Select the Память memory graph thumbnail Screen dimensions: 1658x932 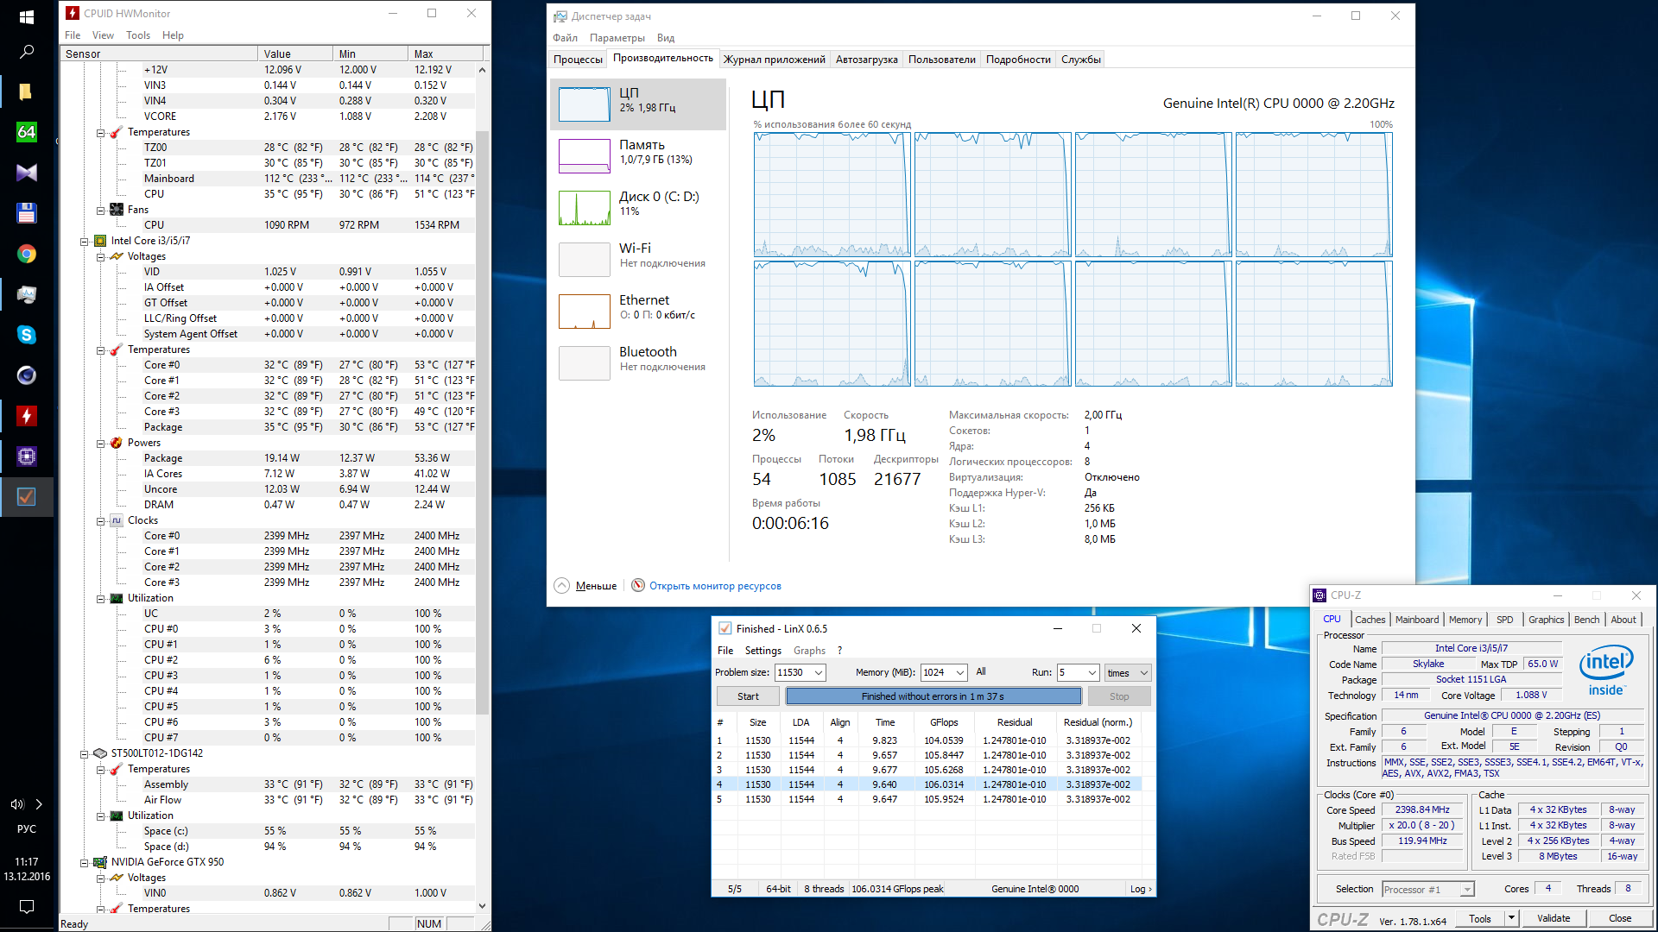pos(585,156)
